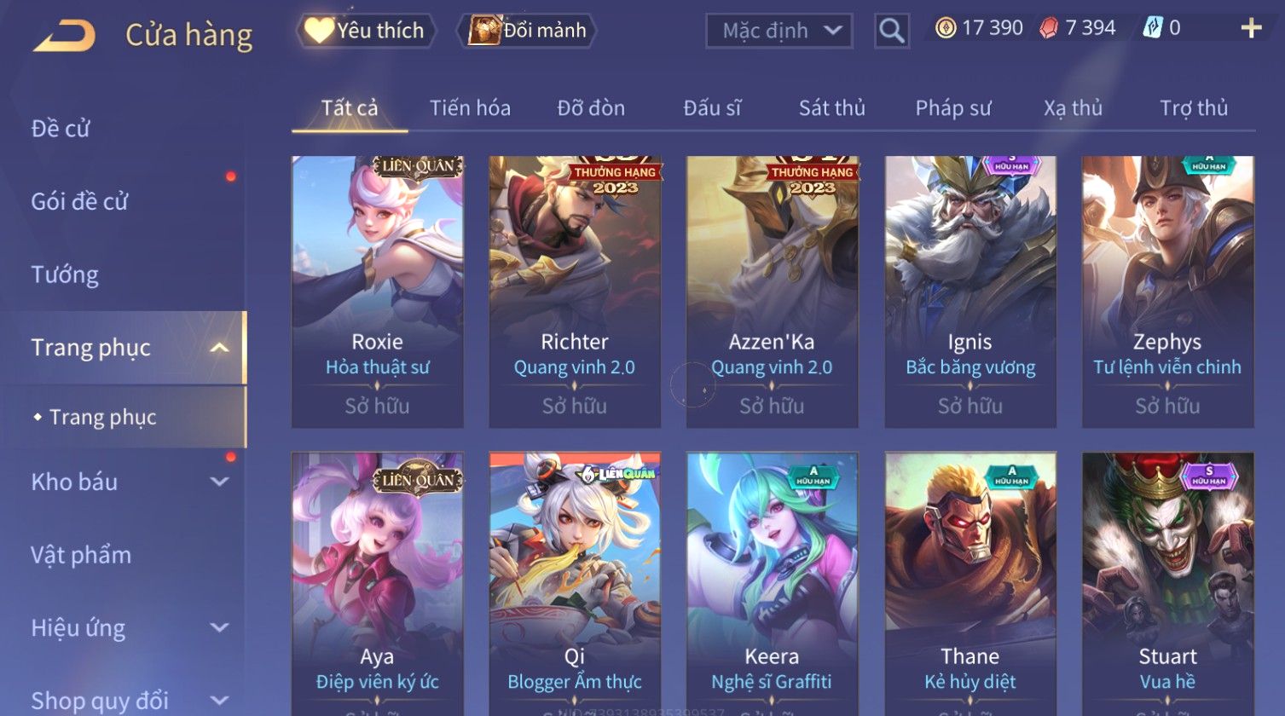The width and height of the screenshot is (1285, 716).
Task: Open the search magnifier icon
Action: 892,31
